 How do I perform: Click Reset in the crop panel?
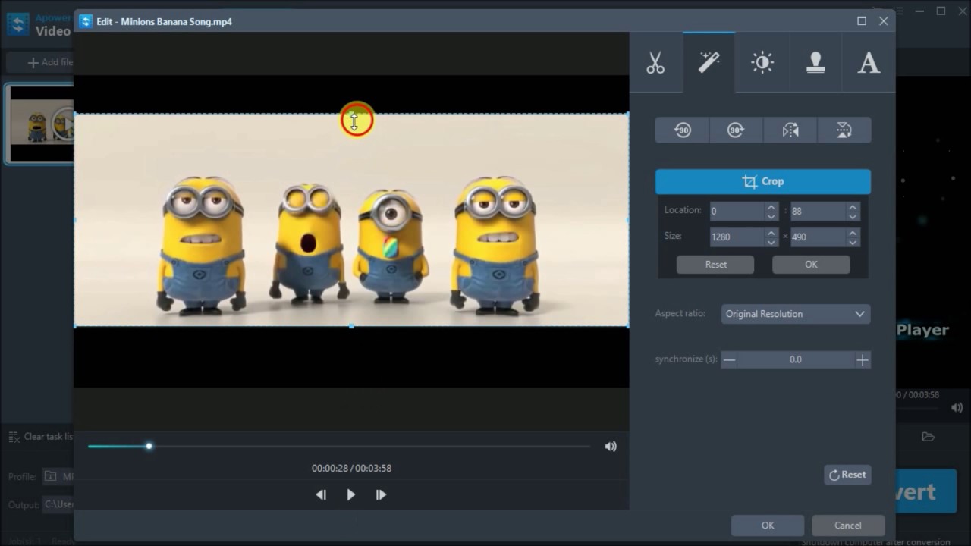pos(715,265)
